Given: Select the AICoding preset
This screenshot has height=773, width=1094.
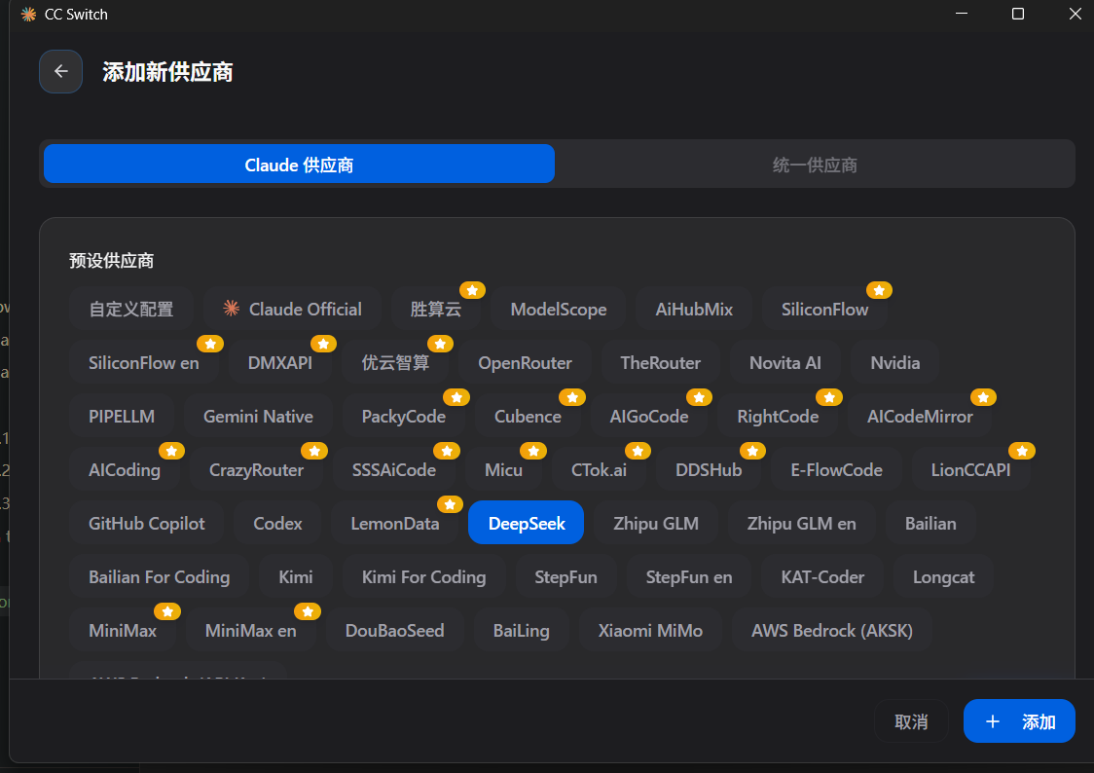Looking at the screenshot, I should (x=125, y=470).
